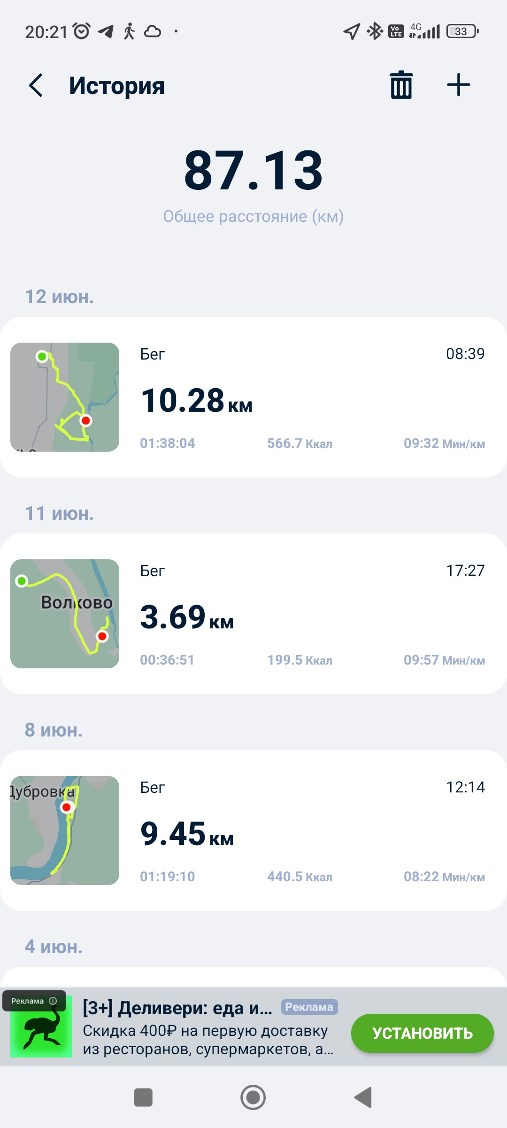The image size is (507, 1128).
Task: Tap the back arrow next to История
Action: (x=36, y=85)
